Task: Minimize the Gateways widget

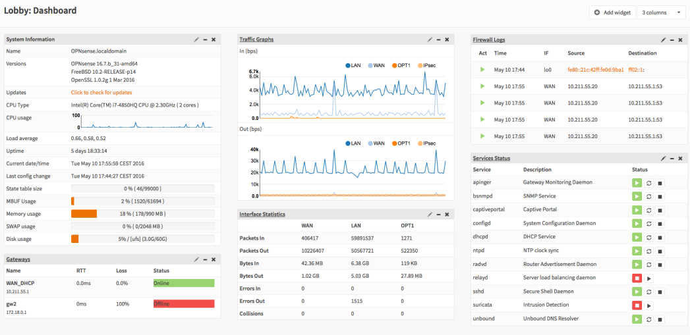Action: (205, 259)
